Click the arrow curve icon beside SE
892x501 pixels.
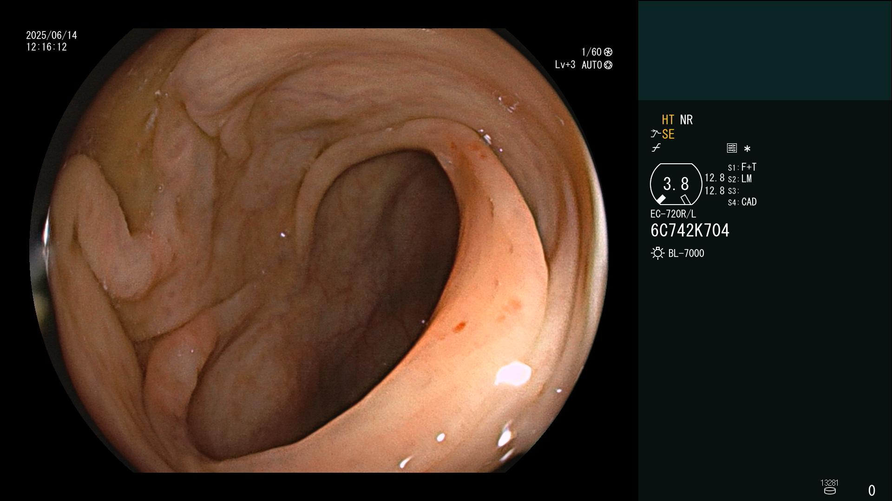click(x=655, y=134)
